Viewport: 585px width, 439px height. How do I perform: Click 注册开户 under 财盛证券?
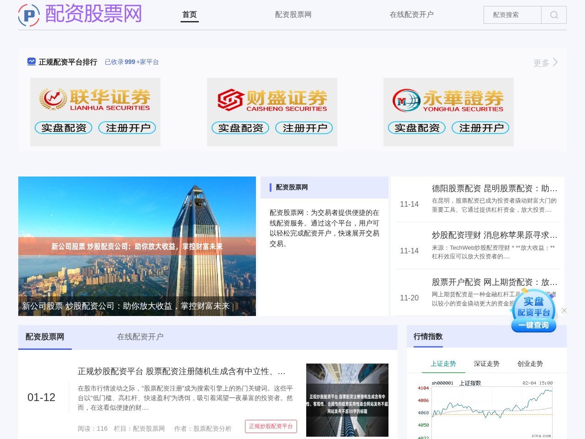(304, 128)
